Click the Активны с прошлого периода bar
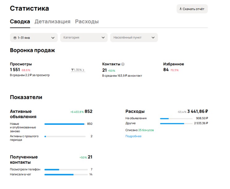 [x=65, y=136]
